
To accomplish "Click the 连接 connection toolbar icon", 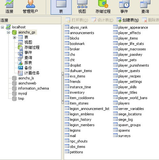I will (x=9, y=7).
